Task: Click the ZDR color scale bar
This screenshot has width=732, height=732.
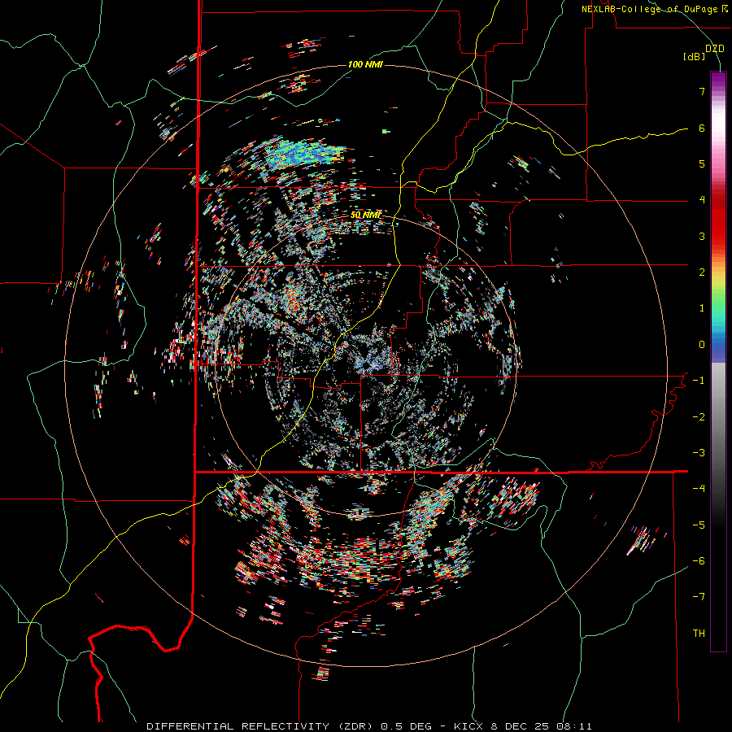Action: [718, 361]
